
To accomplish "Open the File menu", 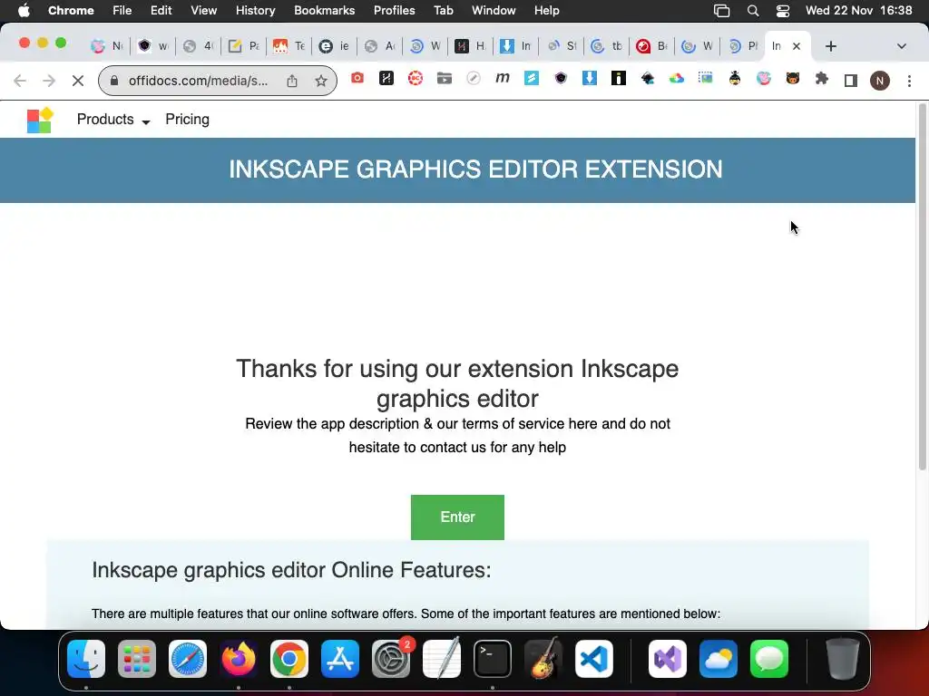I will (122, 11).
